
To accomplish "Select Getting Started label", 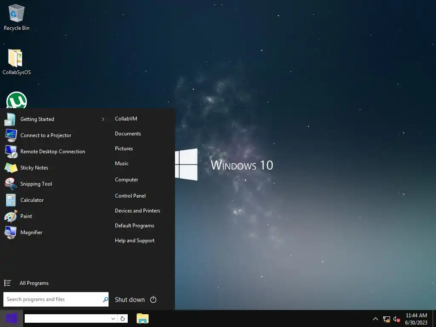I will (37, 119).
